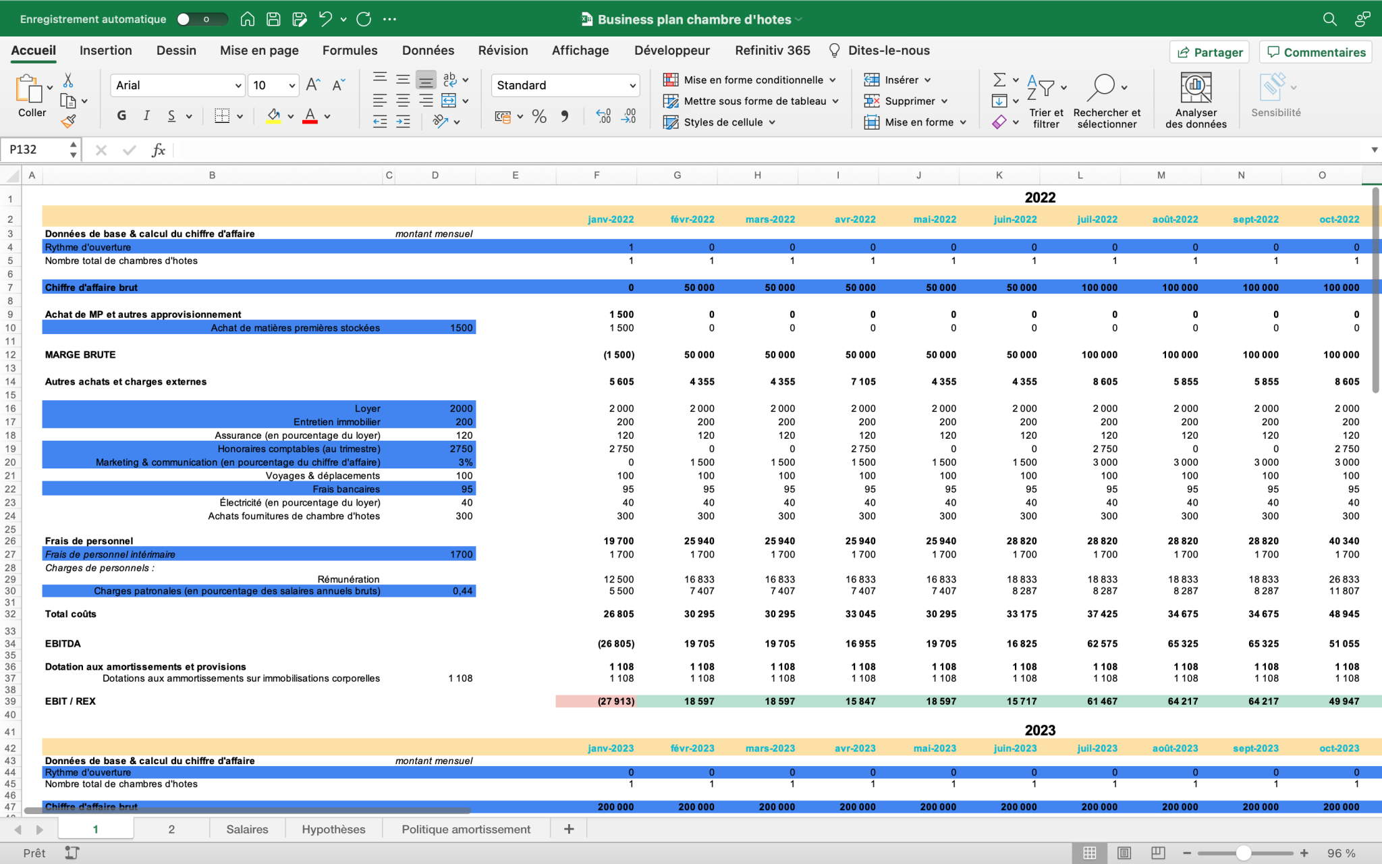
Task: Click the Cut scissors icon
Action: point(68,80)
